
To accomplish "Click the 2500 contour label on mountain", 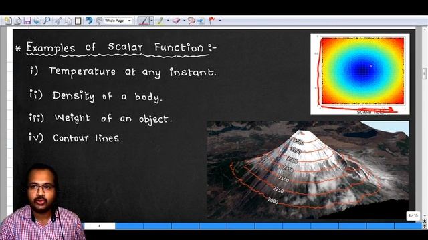I will pos(284,179).
